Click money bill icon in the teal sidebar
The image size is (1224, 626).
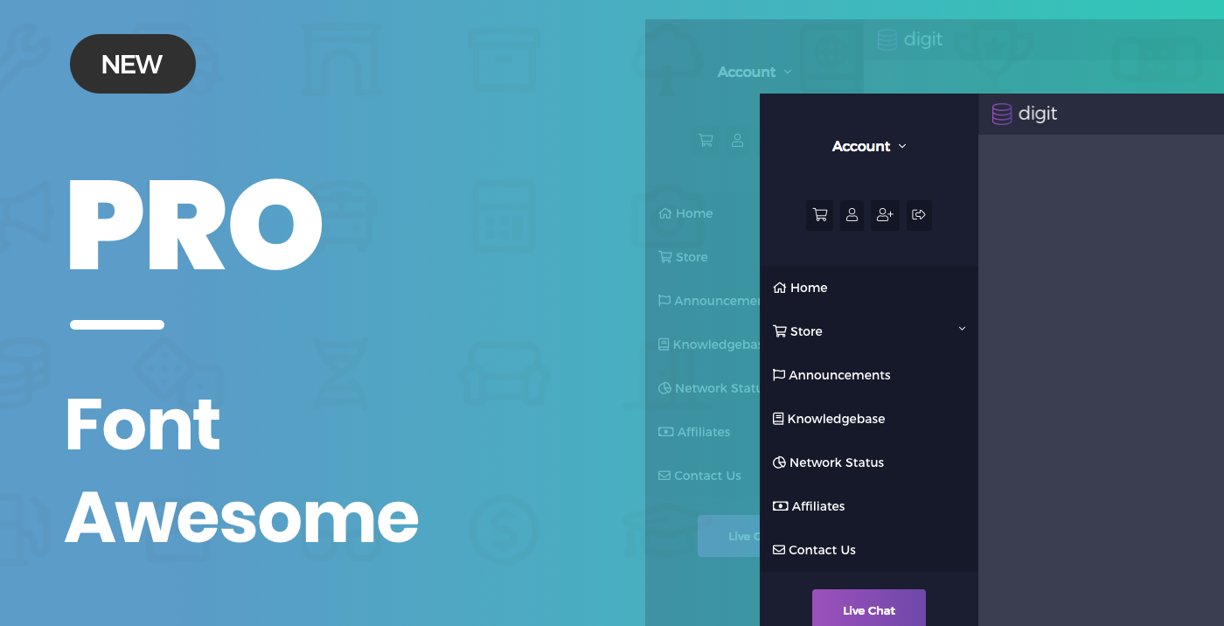click(665, 432)
